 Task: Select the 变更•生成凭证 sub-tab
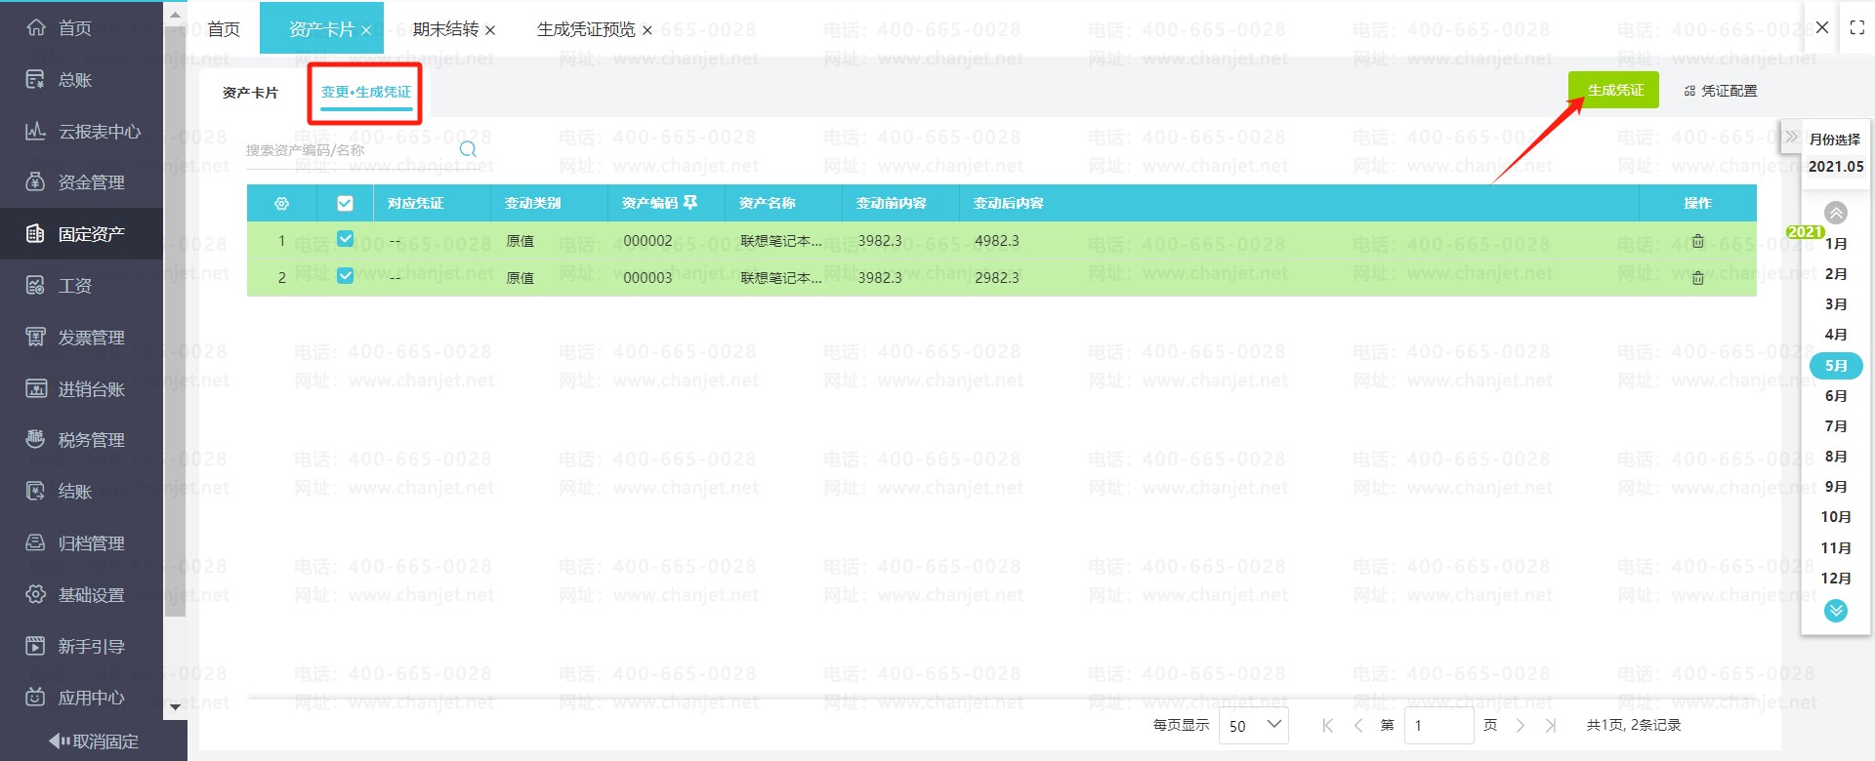[x=366, y=92]
